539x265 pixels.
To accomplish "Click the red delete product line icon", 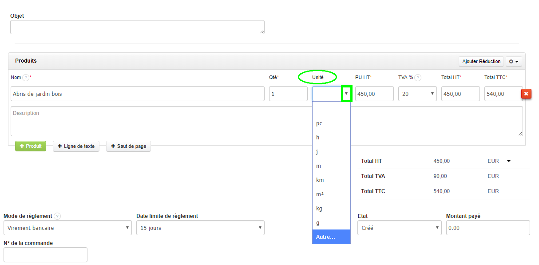I will (x=526, y=94).
